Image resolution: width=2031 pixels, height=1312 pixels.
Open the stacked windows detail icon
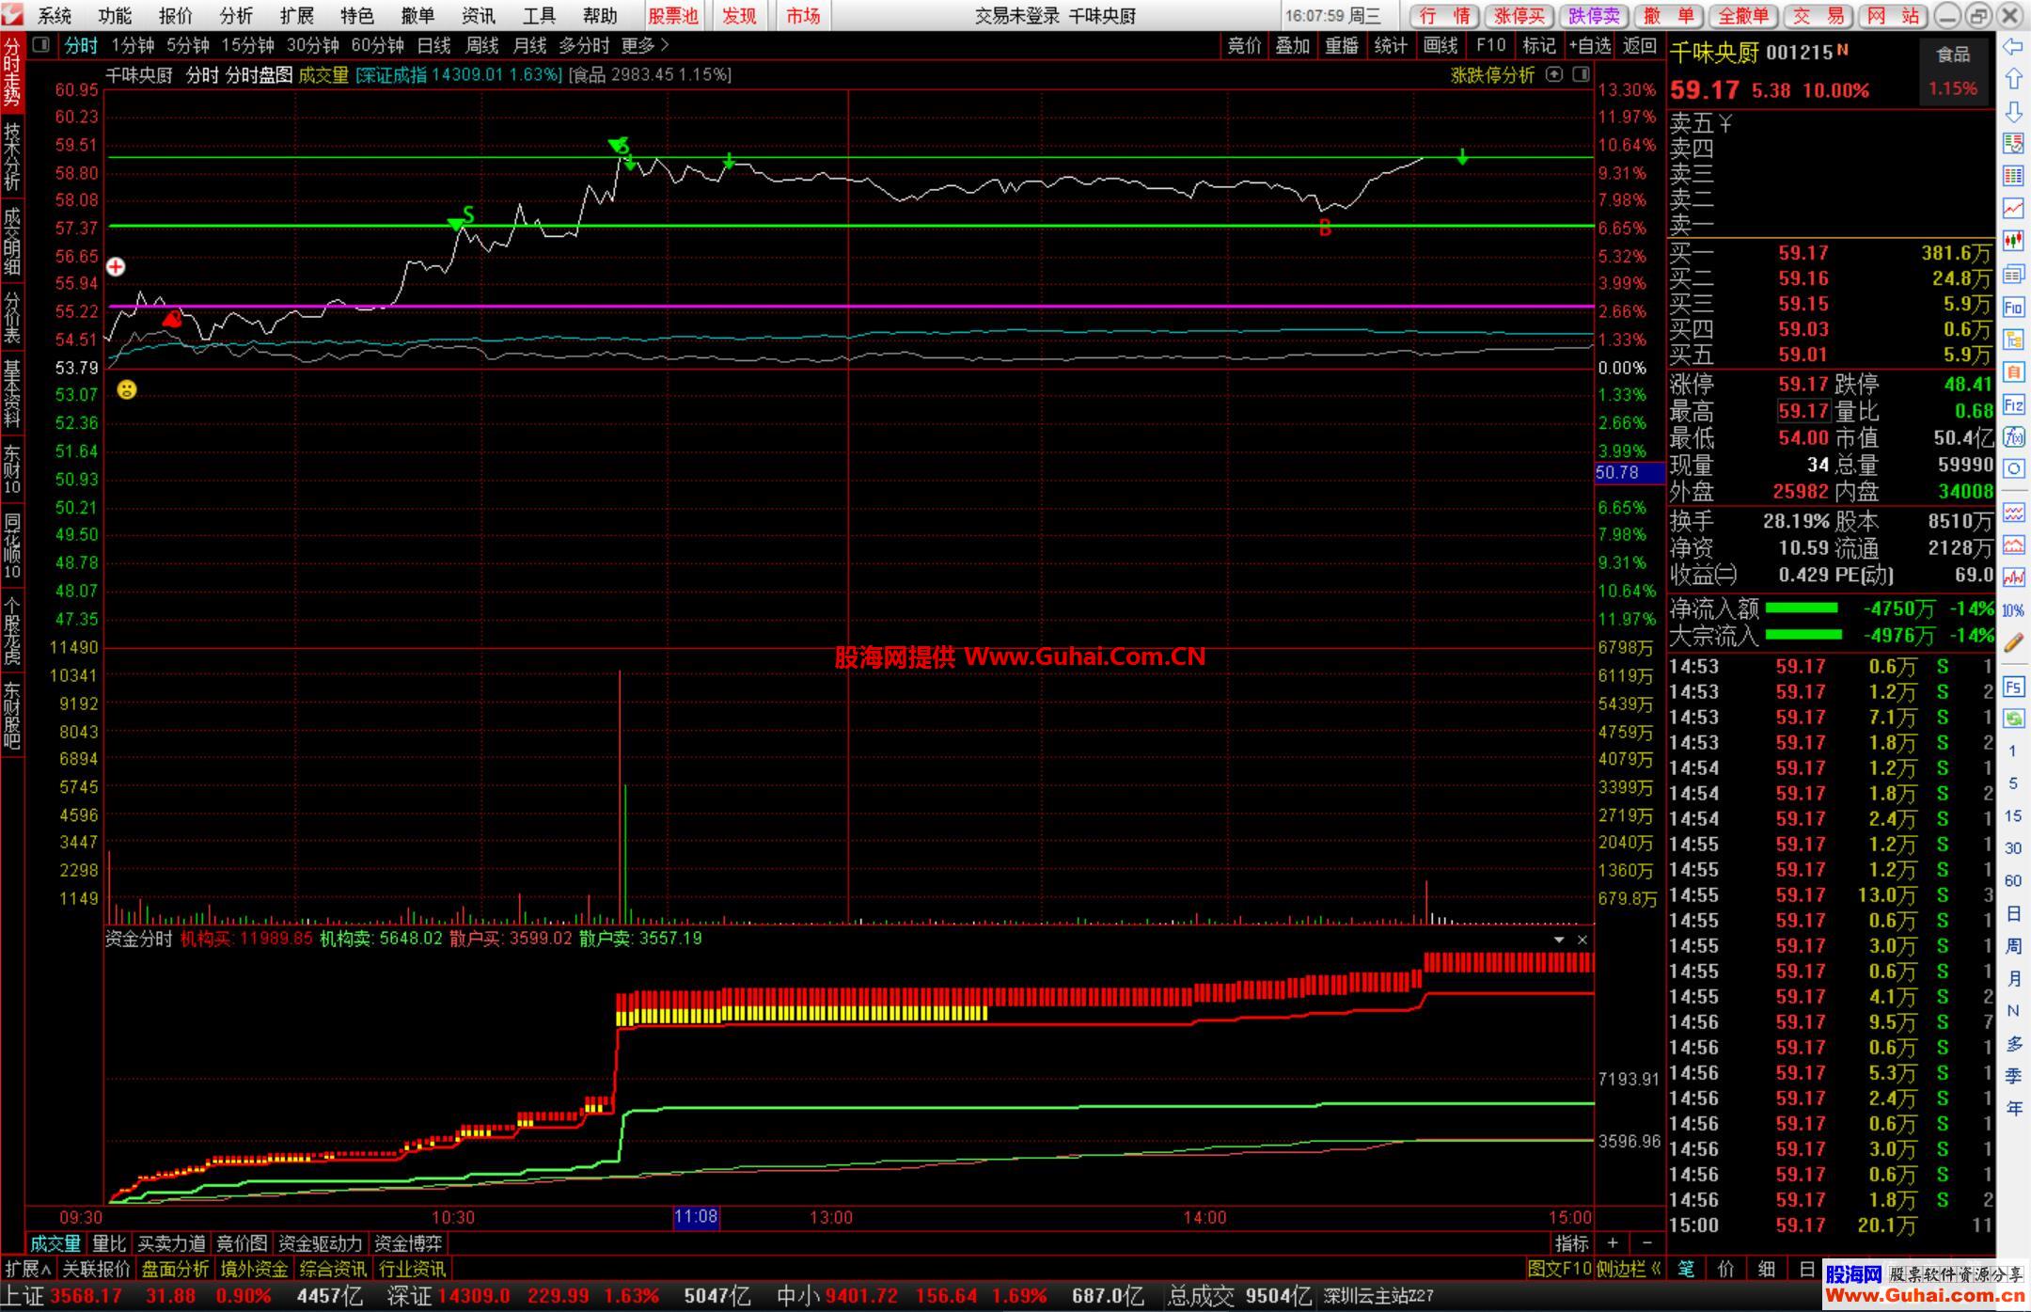coord(2013,274)
